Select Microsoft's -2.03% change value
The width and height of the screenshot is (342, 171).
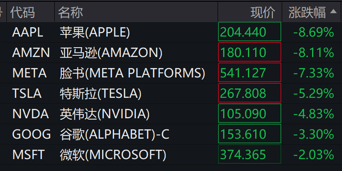click(313, 154)
